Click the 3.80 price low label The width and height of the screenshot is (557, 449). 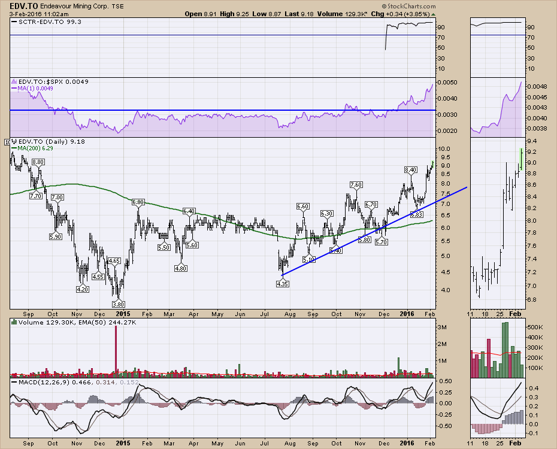(119, 304)
